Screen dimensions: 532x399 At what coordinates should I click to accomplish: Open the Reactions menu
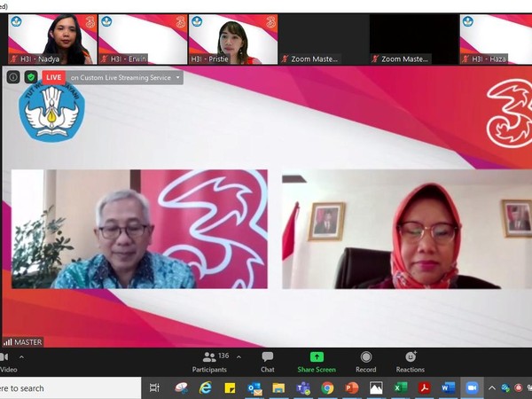coord(411,363)
